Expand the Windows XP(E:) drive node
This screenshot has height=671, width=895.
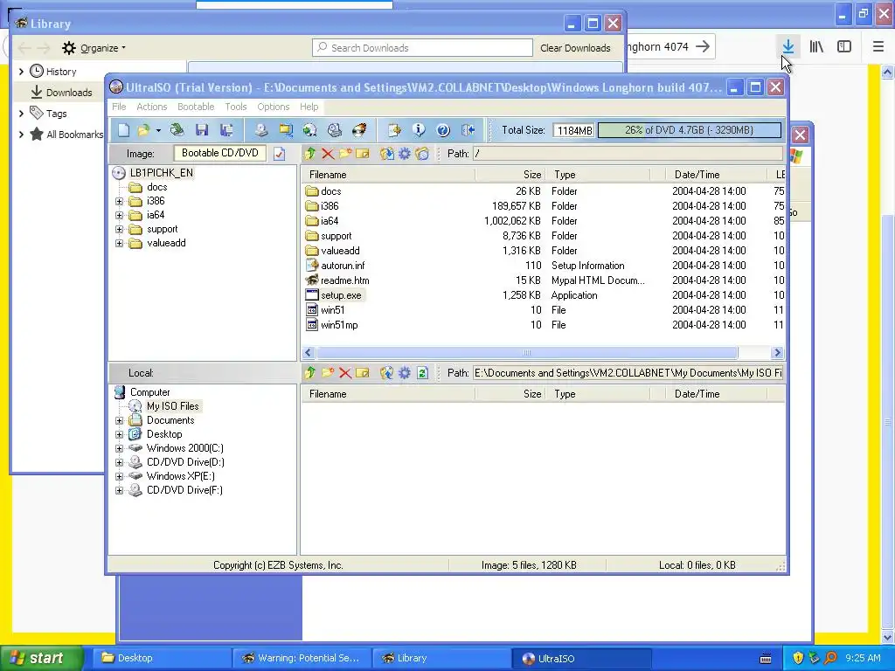pos(119,476)
